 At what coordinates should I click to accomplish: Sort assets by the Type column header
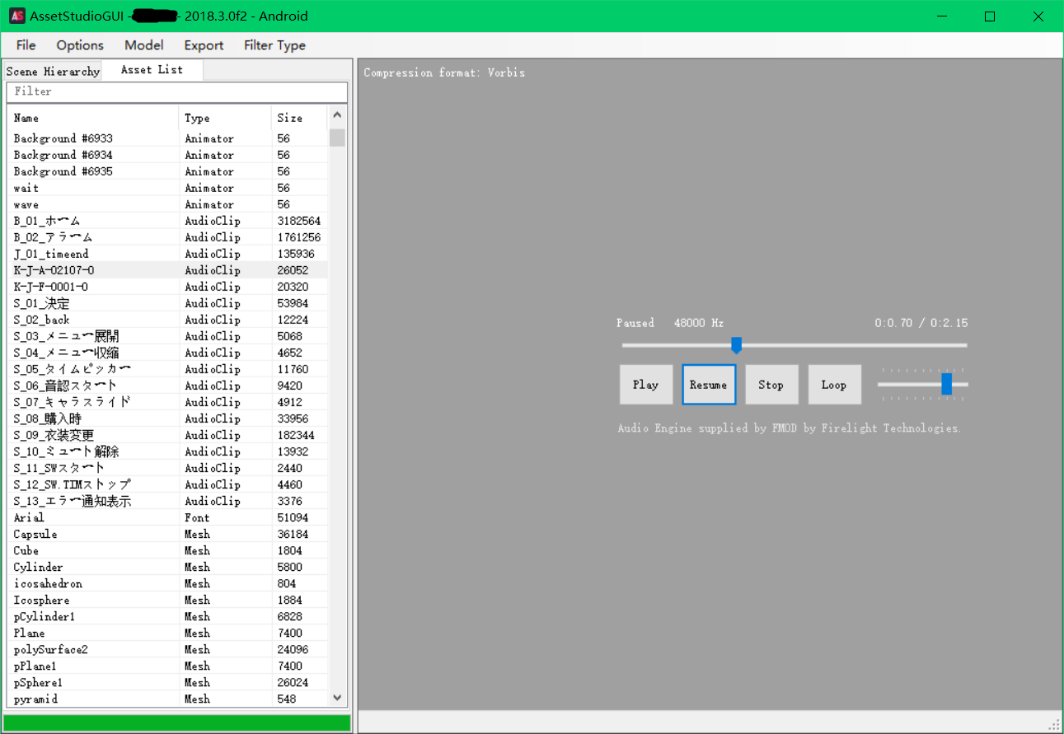click(x=224, y=118)
